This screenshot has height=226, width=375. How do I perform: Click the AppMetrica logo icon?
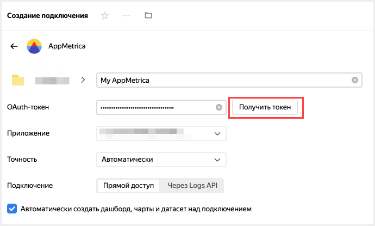34,46
